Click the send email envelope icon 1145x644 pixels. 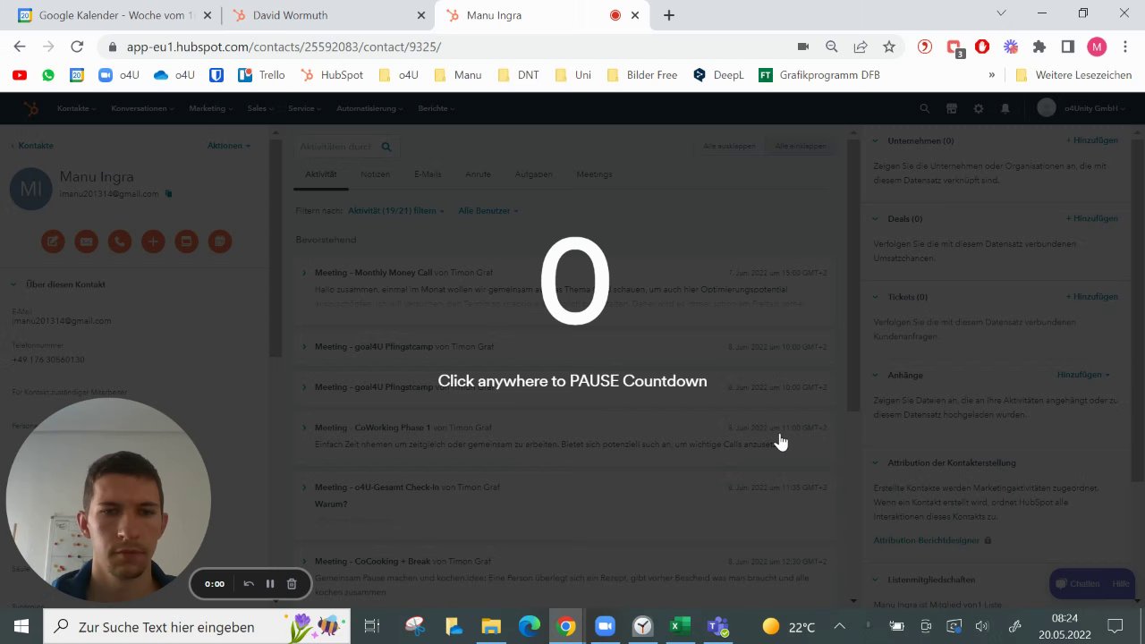tap(86, 241)
